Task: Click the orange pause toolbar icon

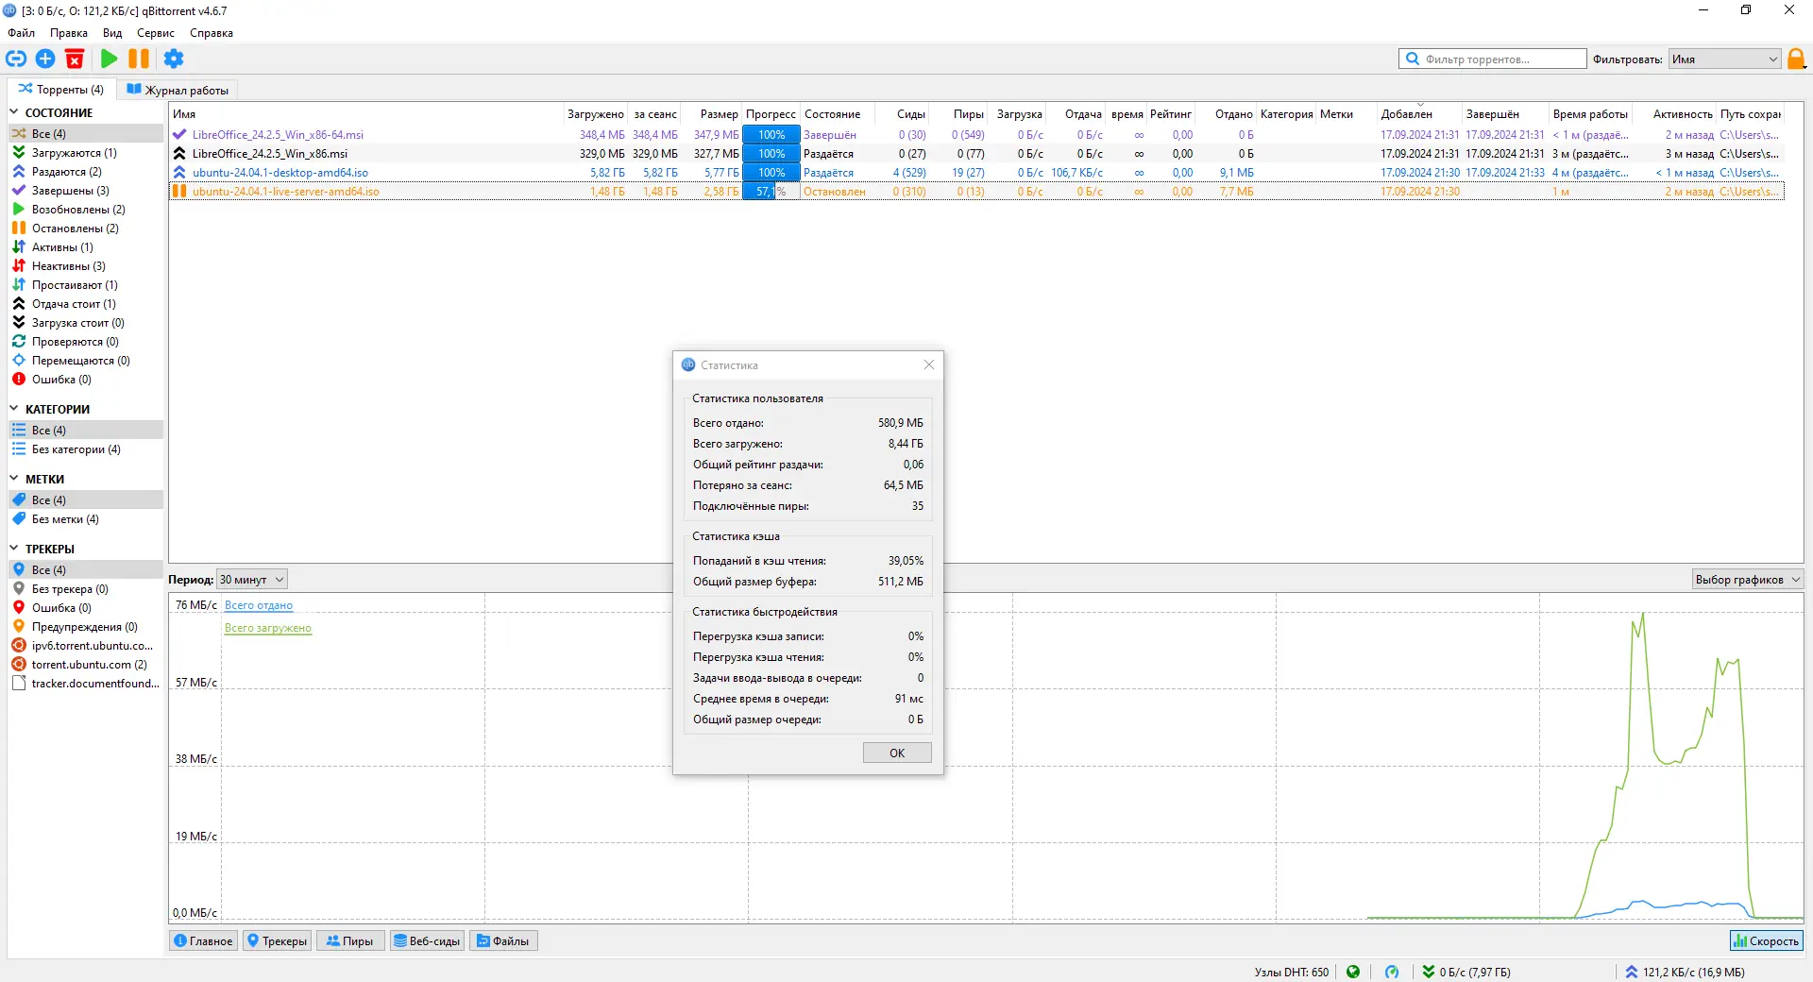Action: point(139,59)
